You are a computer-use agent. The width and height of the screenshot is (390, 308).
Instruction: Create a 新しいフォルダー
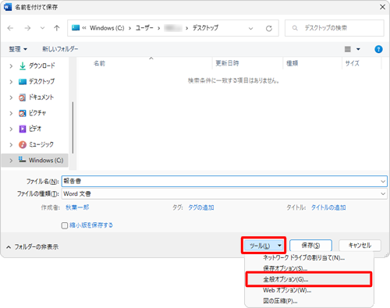pyautogui.click(x=60, y=49)
